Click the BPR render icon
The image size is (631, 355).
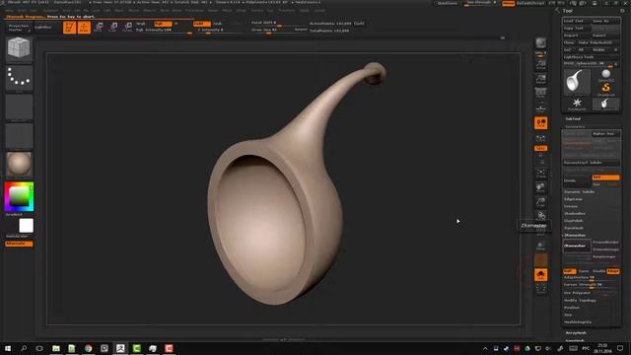(541, 43)
